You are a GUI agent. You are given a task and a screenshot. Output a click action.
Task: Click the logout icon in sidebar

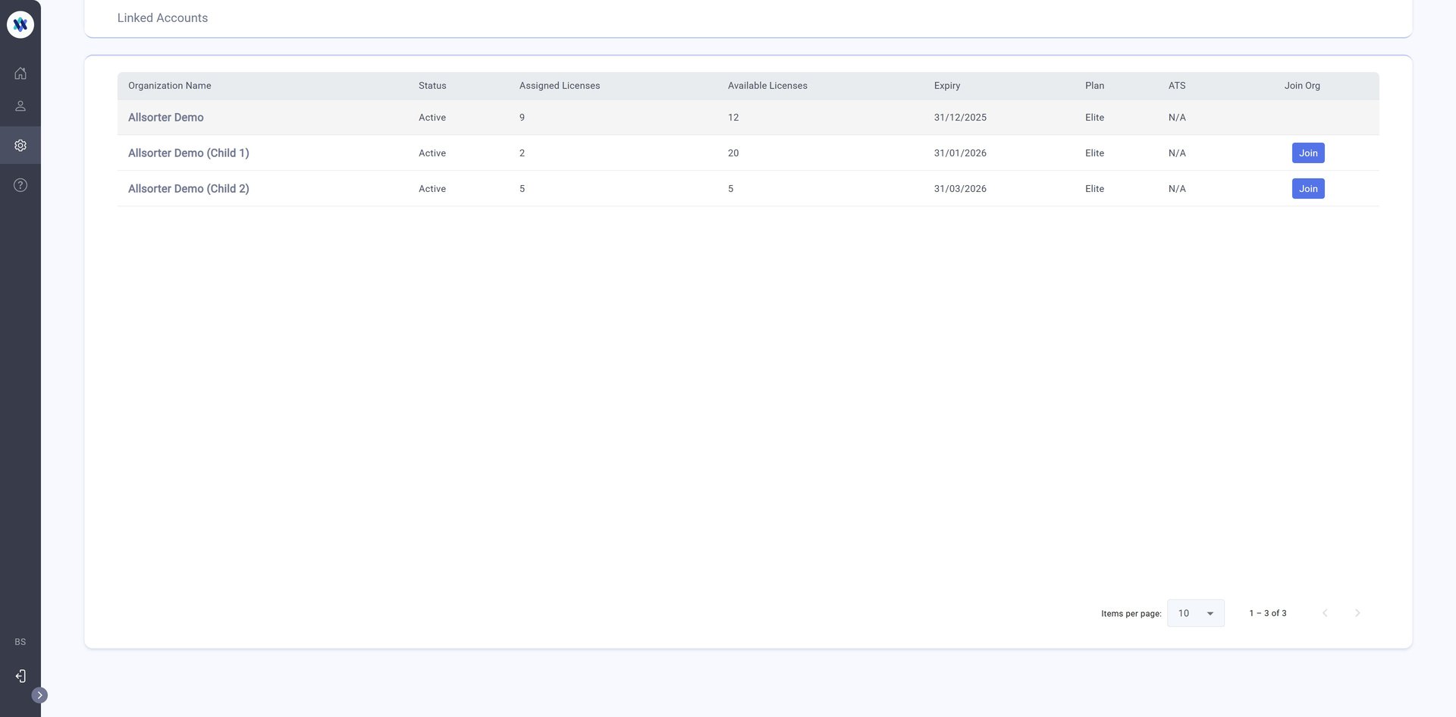(x=20, y=676)
